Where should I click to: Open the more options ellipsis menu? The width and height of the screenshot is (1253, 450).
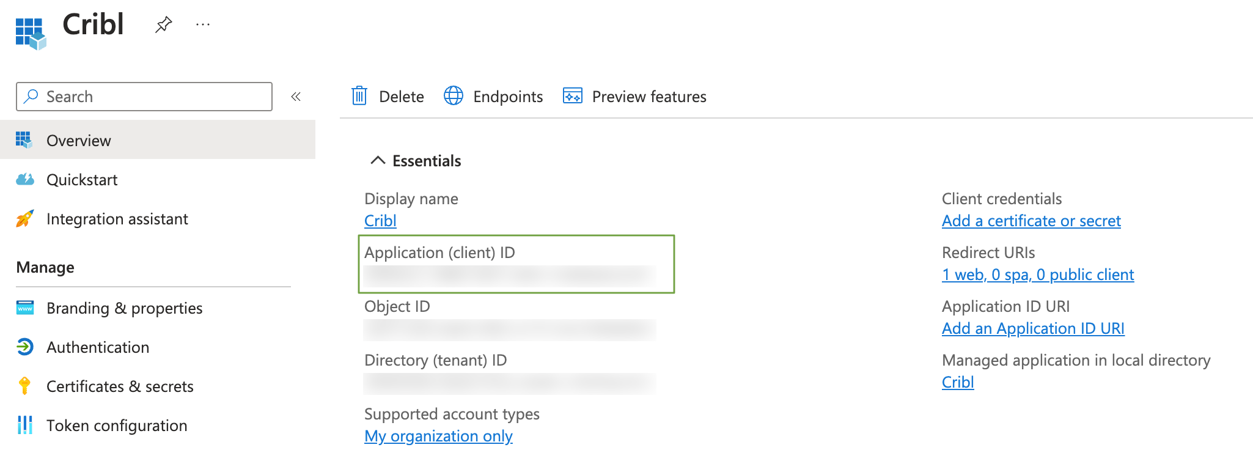203,24
